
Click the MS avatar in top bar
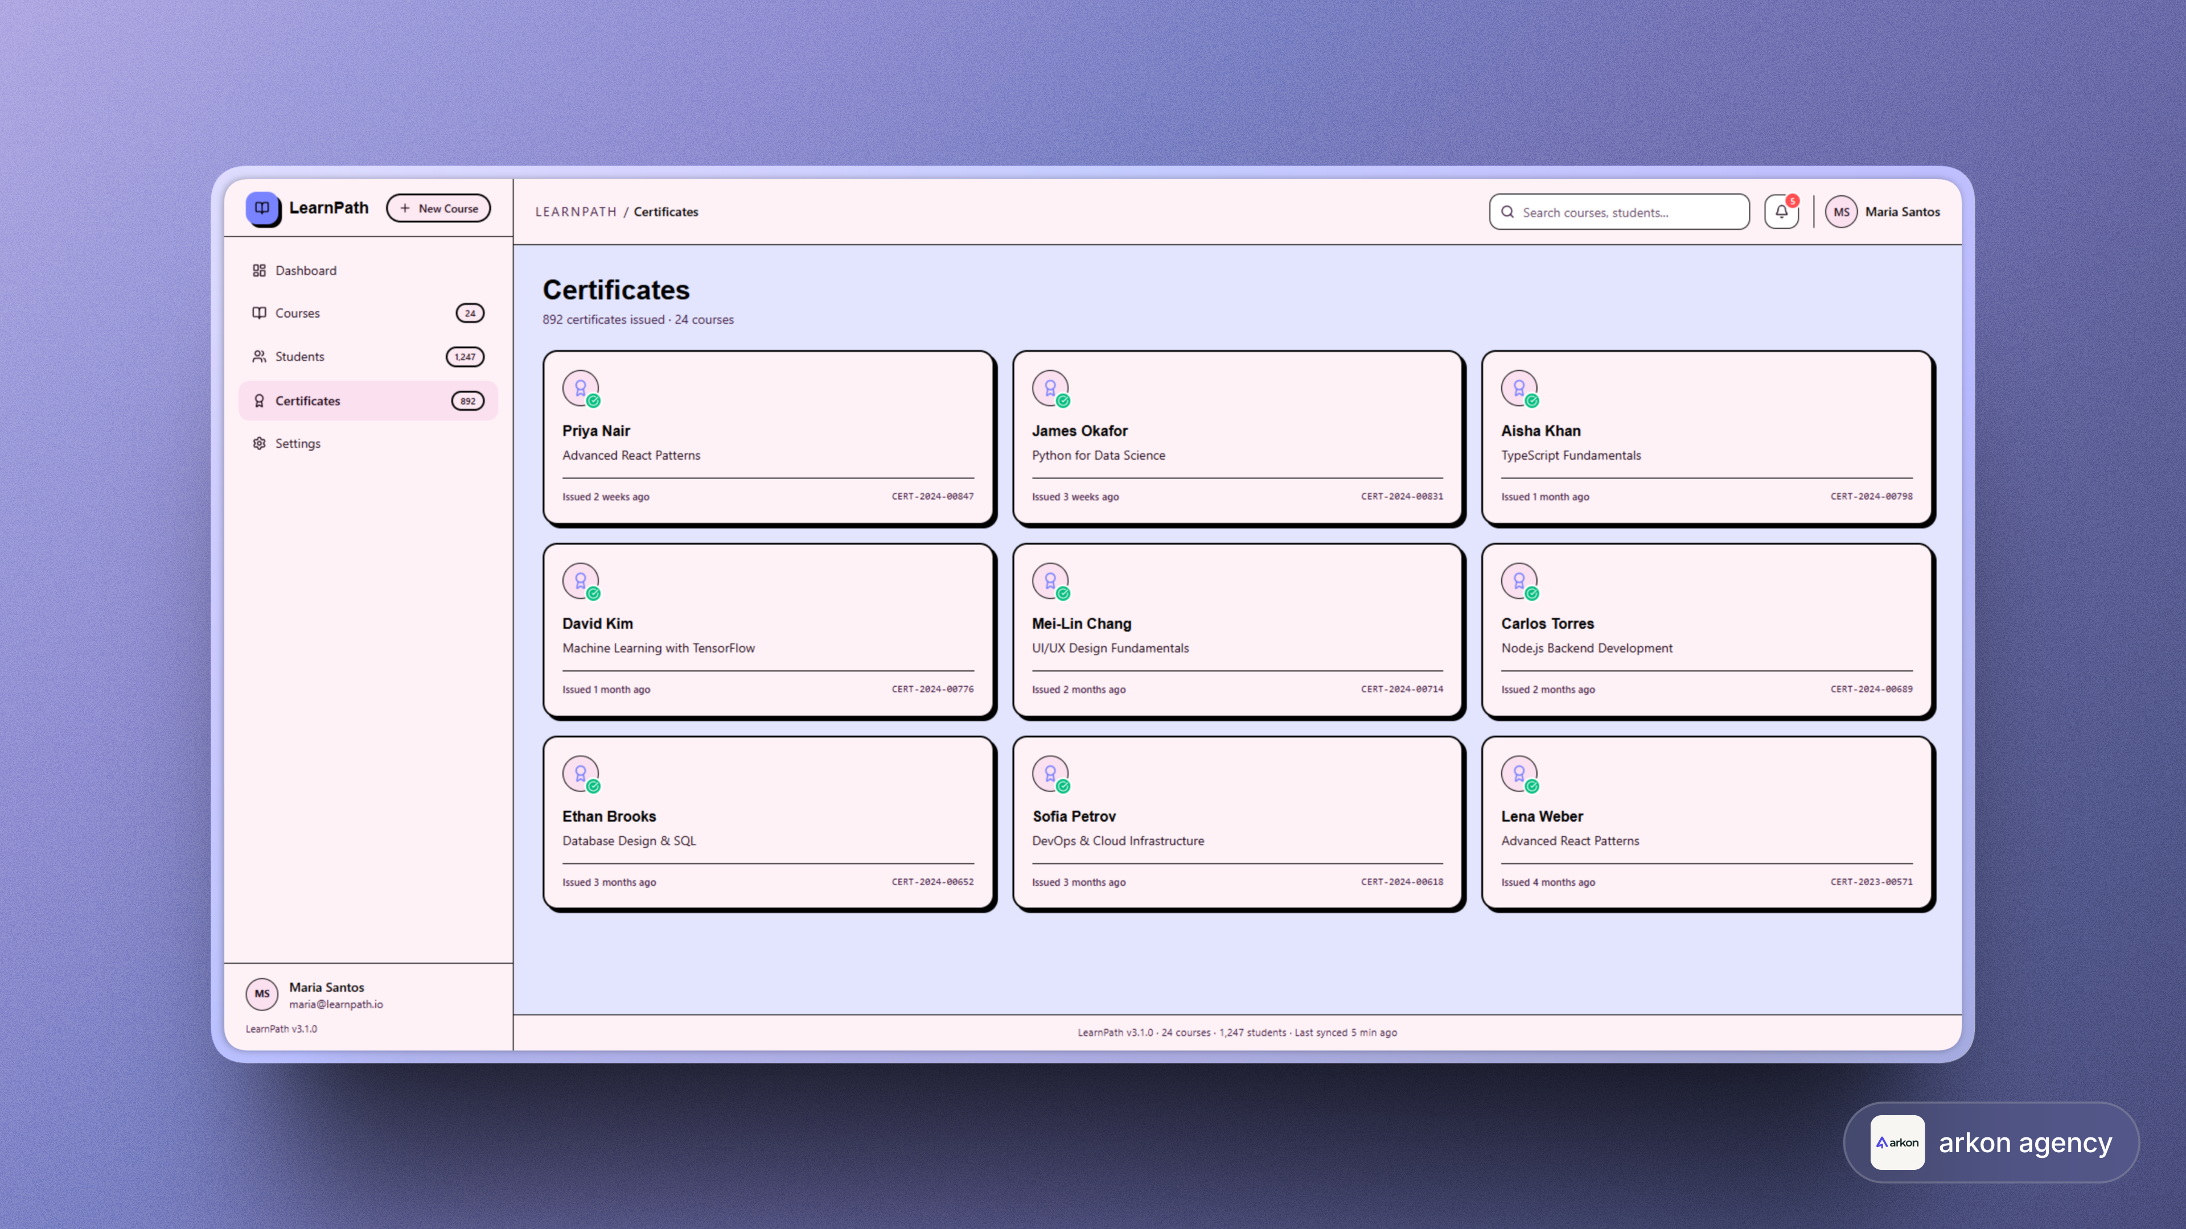pos(1840,212)
